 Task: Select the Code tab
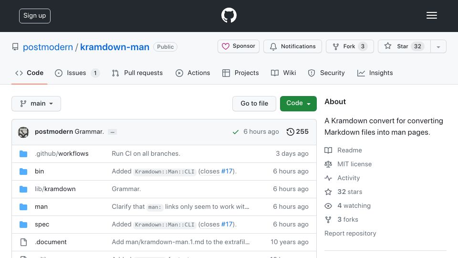(29, 73)
